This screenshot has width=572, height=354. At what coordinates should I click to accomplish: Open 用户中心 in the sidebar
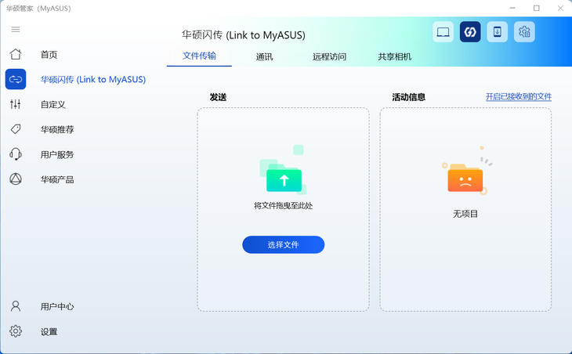[x=57, y=306]
